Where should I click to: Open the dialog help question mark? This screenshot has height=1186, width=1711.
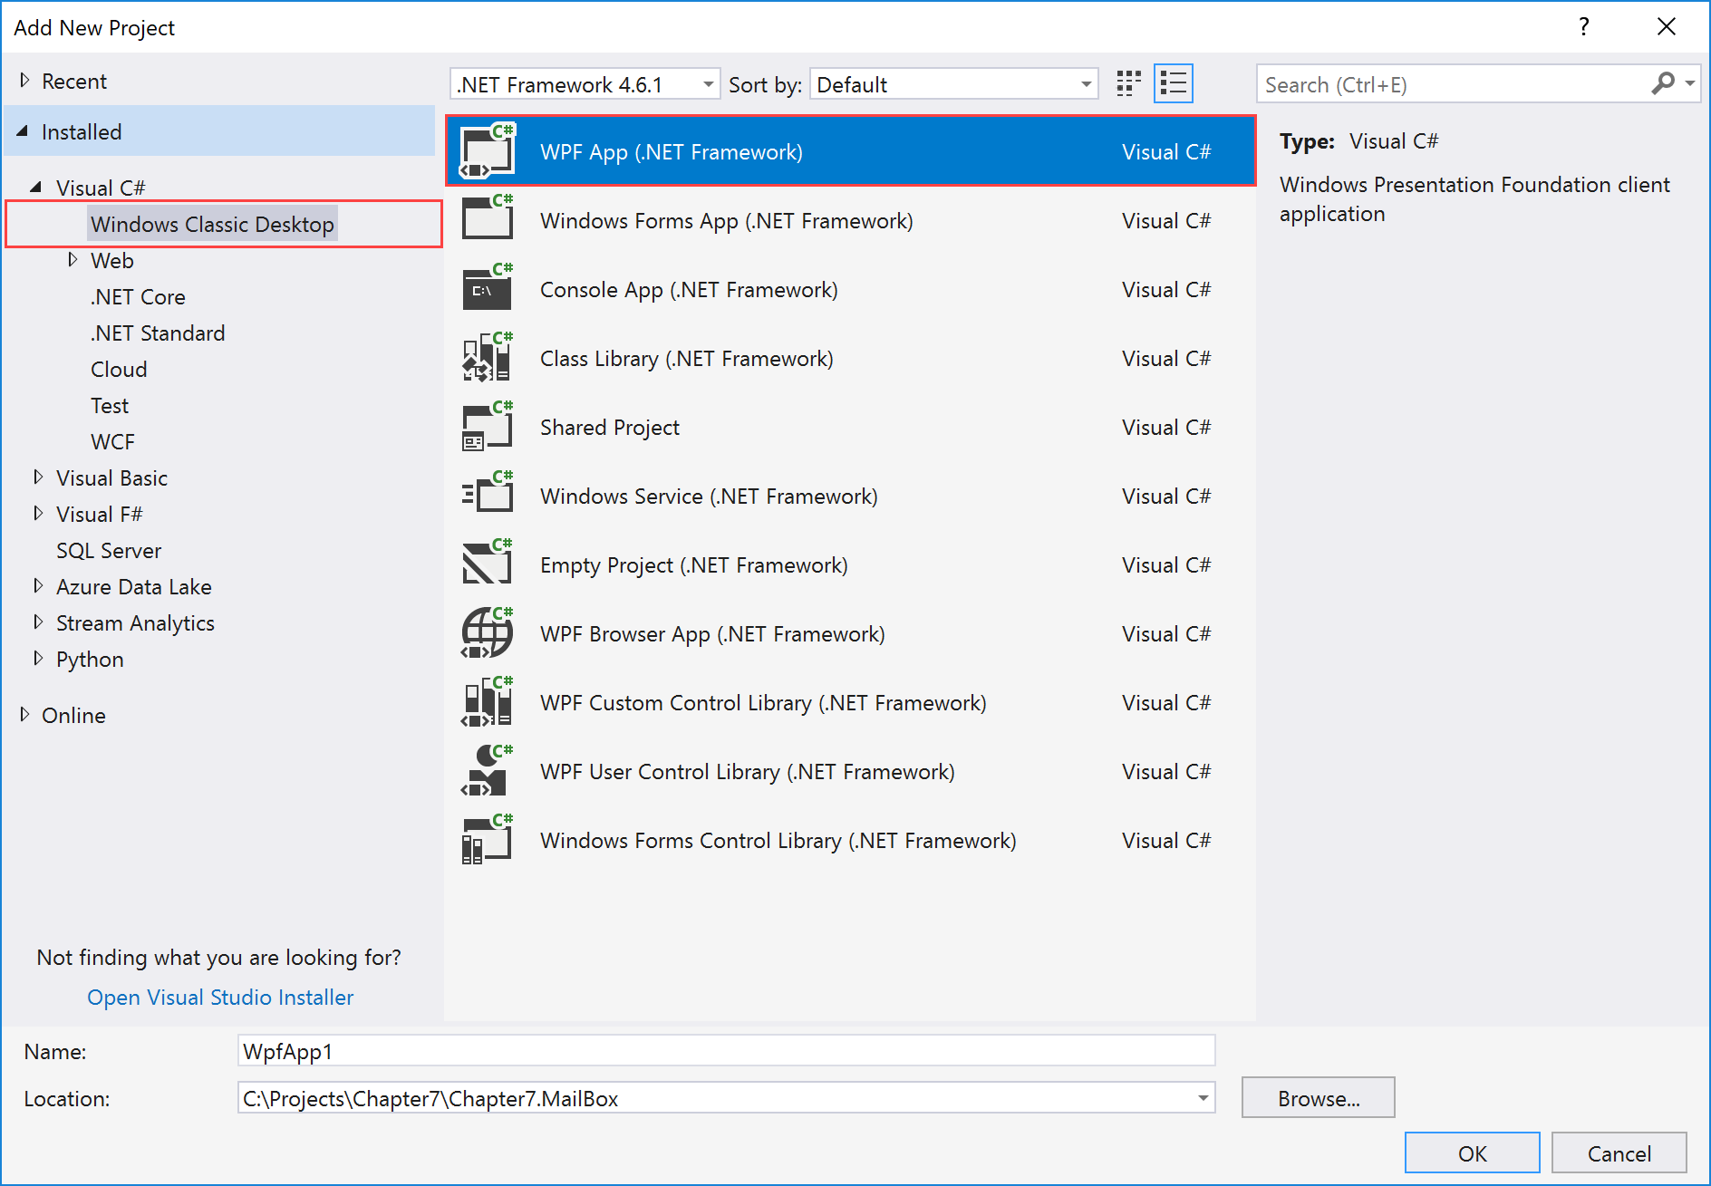click(1584, 27)
